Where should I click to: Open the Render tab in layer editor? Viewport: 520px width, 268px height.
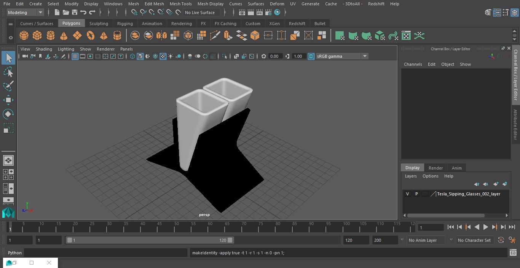435,168
